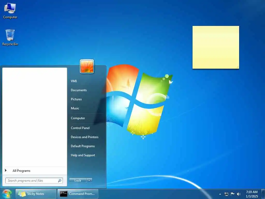Screen dimensions: 265x199
Task: Click the taskbar clock showing 7:19 AM
Action: [252, 194]
